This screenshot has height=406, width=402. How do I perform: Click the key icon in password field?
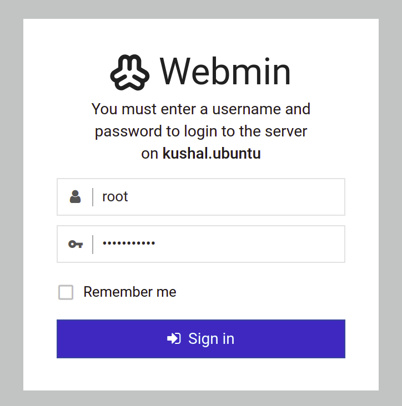[x=76, y=244]
